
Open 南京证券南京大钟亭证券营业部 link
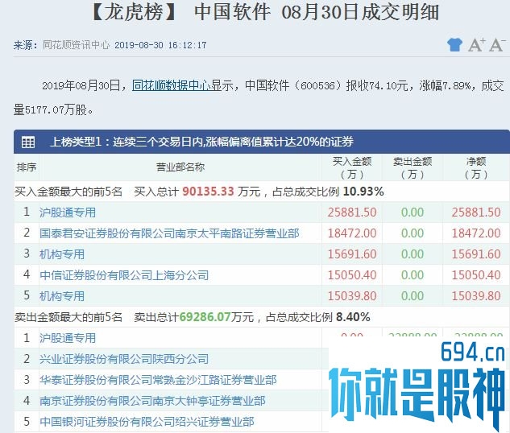point(152,401)
